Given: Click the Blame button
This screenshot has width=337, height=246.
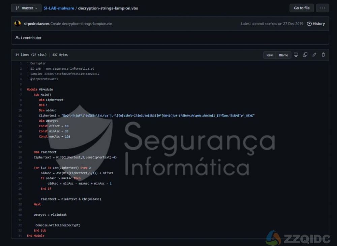Looking at the screenshot, I should point(283,55).
